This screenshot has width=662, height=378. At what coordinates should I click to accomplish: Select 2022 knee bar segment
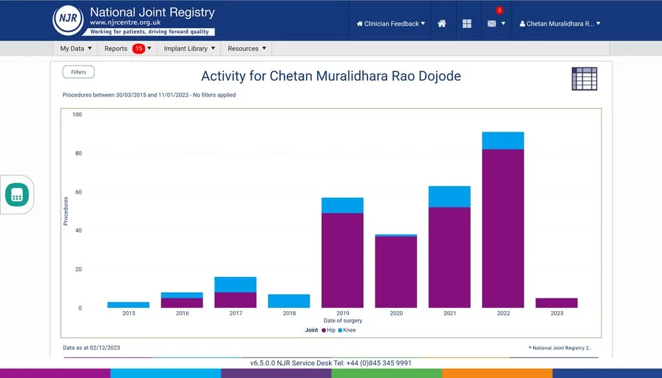pyautogui.click(x=503, y=140)
